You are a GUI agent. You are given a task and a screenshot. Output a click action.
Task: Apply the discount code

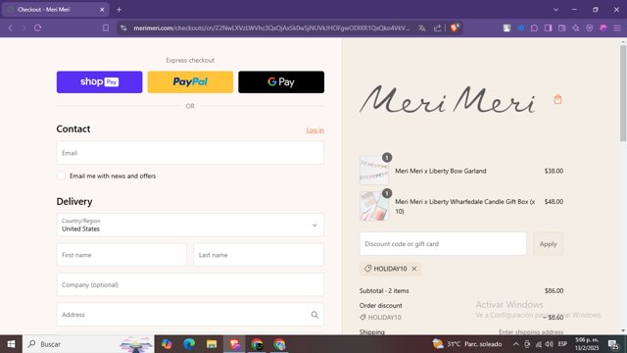tap(548, 244)
